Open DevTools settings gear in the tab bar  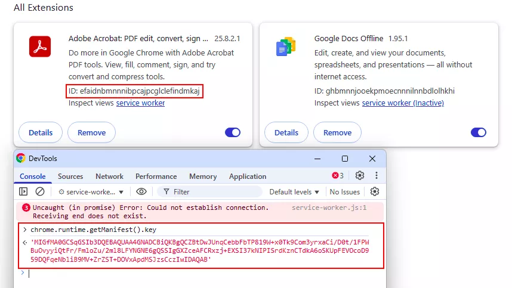[359, 175]
